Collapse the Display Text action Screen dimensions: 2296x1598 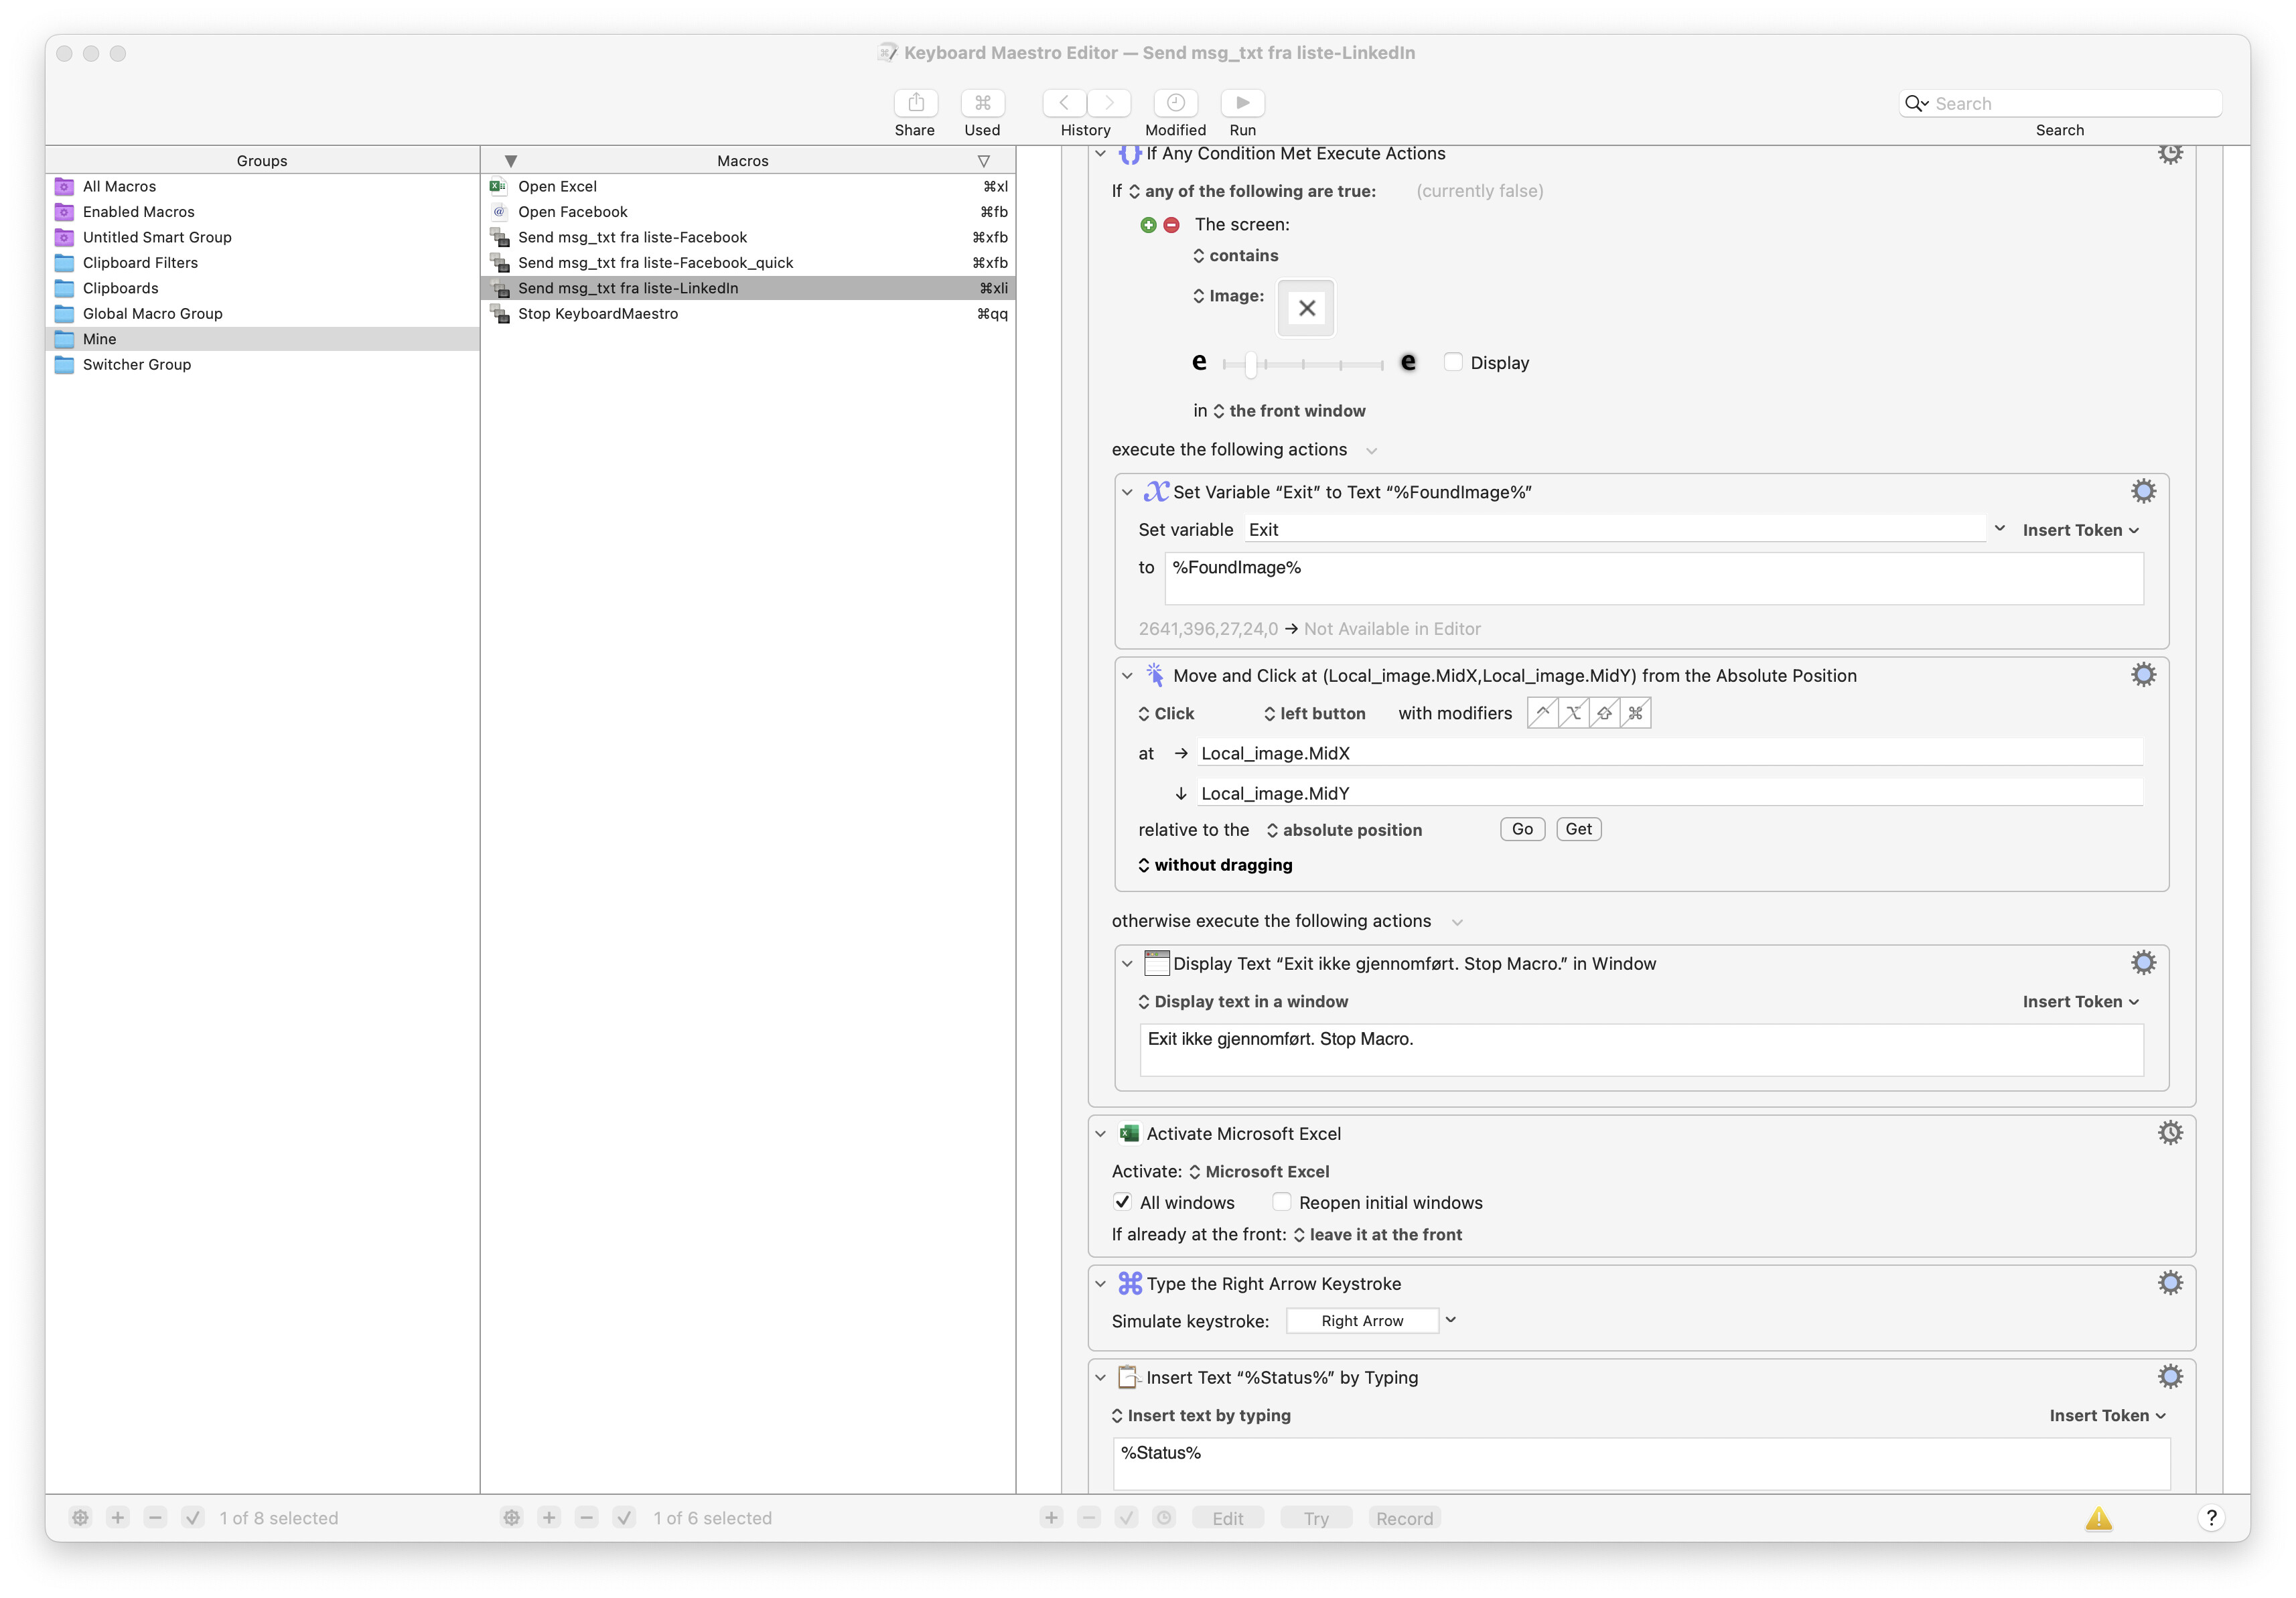click(x=1127, y=964)
